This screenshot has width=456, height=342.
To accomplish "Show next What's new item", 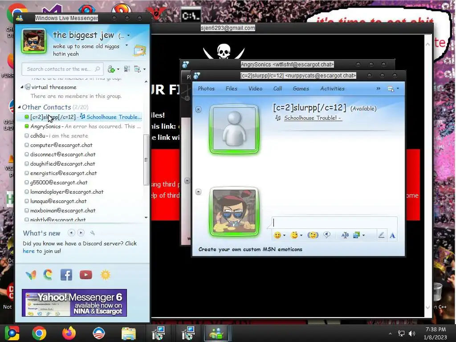I will (81, 232).
